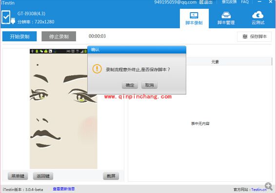Open the 查看更新信息 link

pos(64,189)
